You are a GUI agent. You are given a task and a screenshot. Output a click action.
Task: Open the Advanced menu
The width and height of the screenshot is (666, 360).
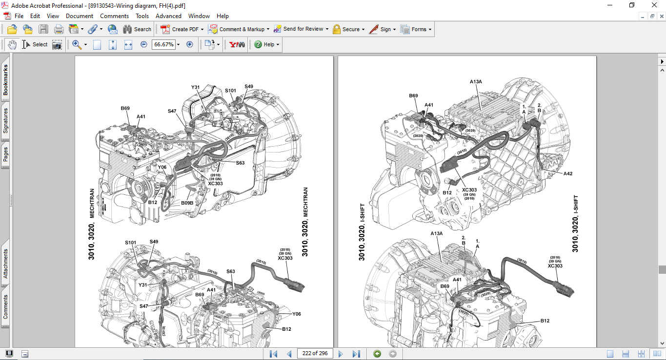[168, 16]
